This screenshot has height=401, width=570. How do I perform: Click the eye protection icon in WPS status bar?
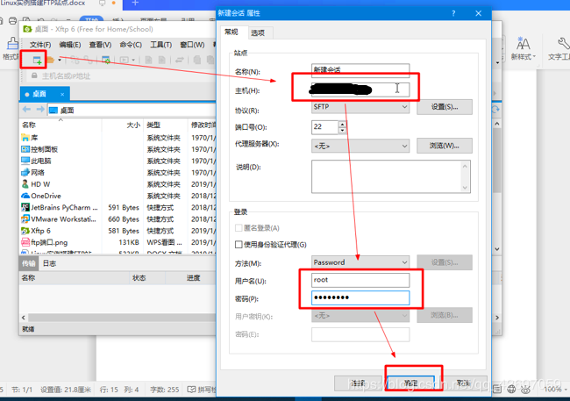point(525,390)
